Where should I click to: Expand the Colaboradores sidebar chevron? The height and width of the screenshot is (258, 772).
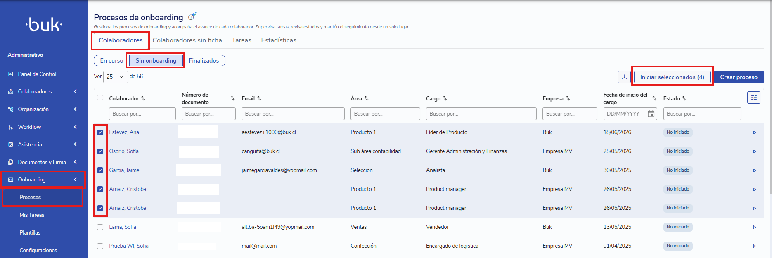tap(75, 91)
